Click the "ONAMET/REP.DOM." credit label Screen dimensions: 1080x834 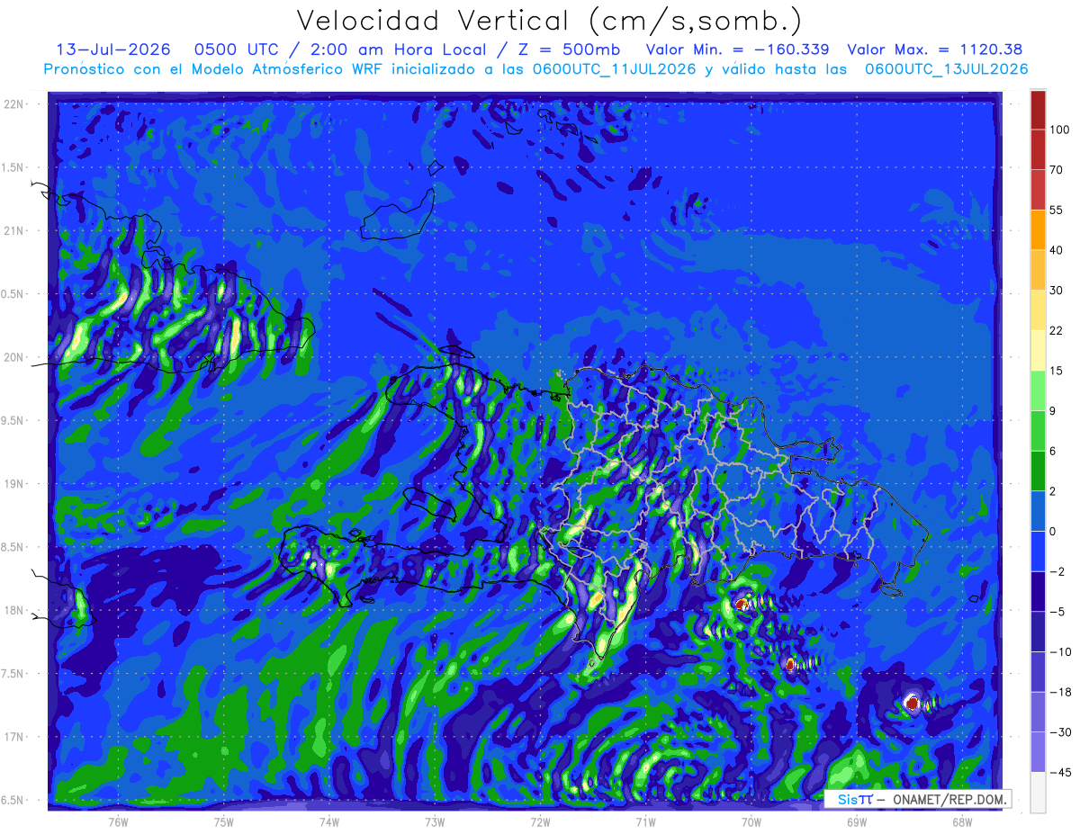coord(949,799)
